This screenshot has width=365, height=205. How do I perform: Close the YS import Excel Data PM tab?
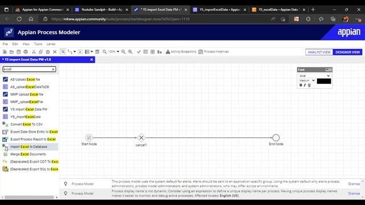92,59
